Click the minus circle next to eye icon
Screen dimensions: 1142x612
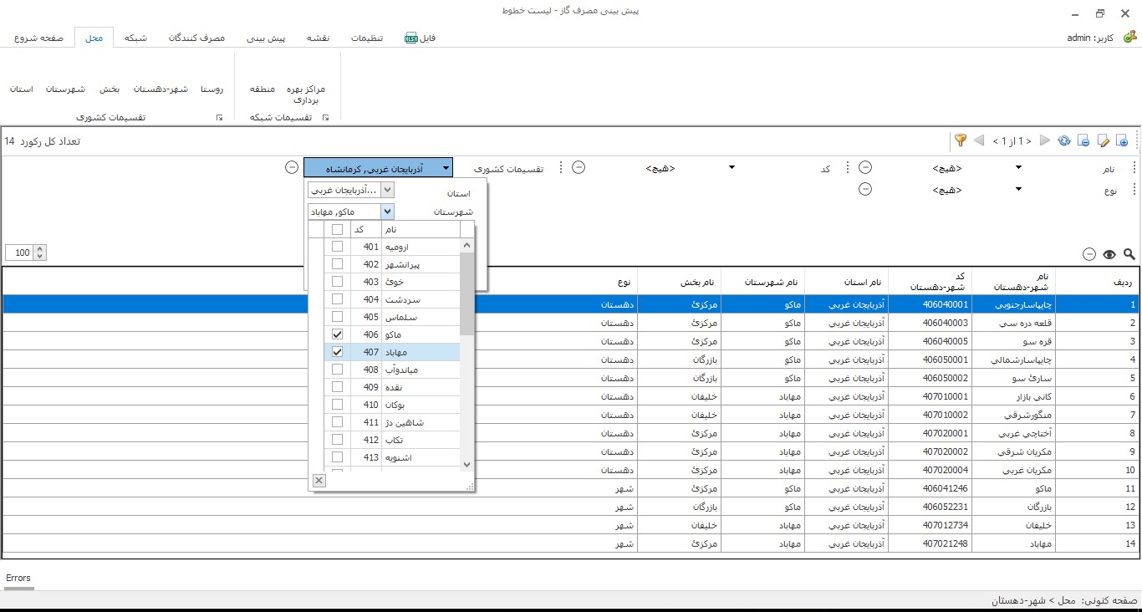(1089, 254)
